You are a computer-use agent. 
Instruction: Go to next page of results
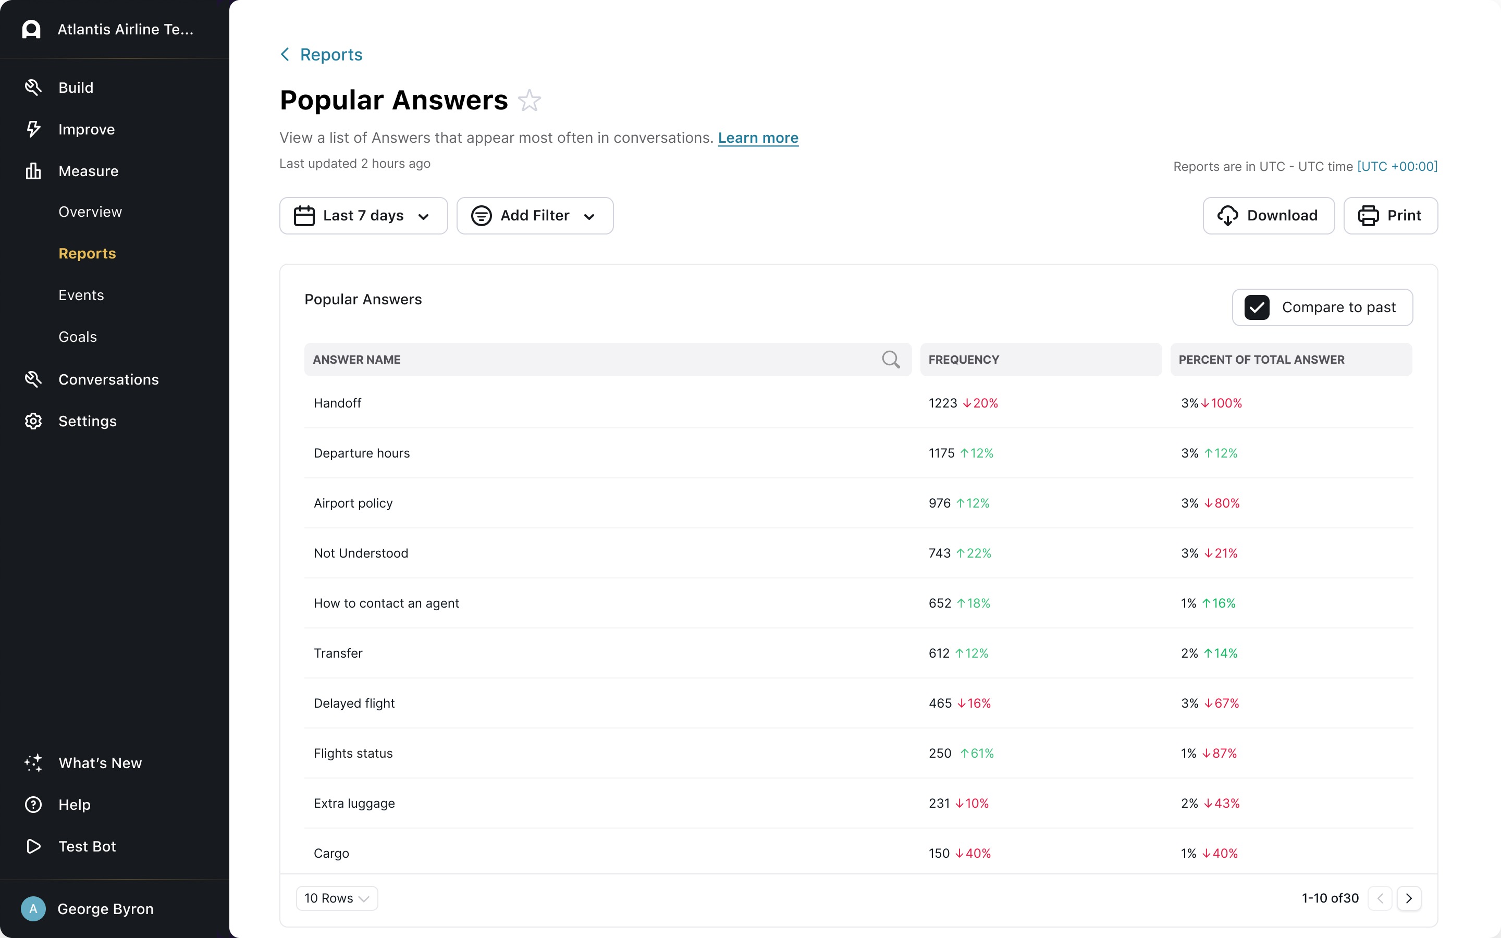[1409, 898]
